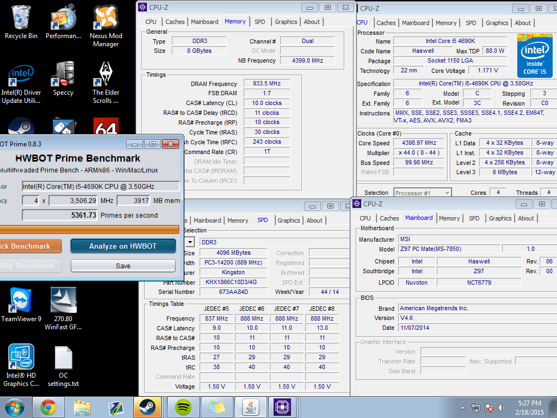The width and height of the screenshot is (557, 418).
Task: Maximize the CPU-Z Memory window
Action: (x=327, y=8)
